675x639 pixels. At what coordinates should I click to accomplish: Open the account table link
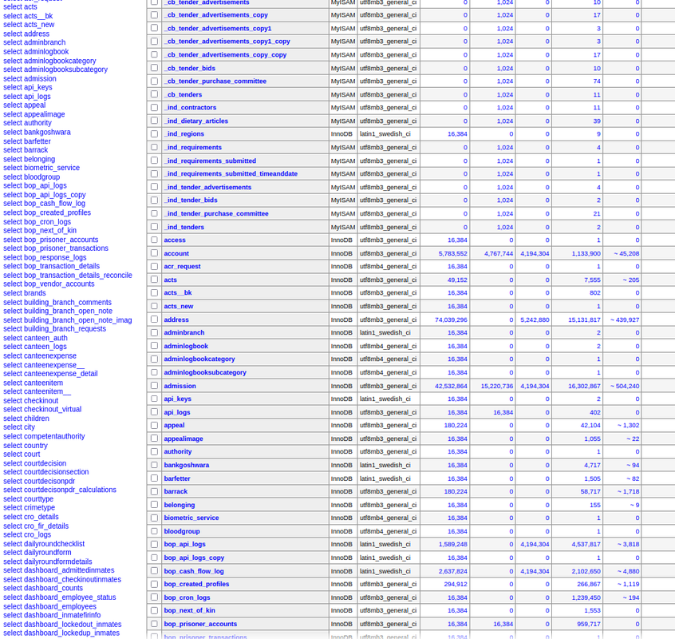point(176,253)
